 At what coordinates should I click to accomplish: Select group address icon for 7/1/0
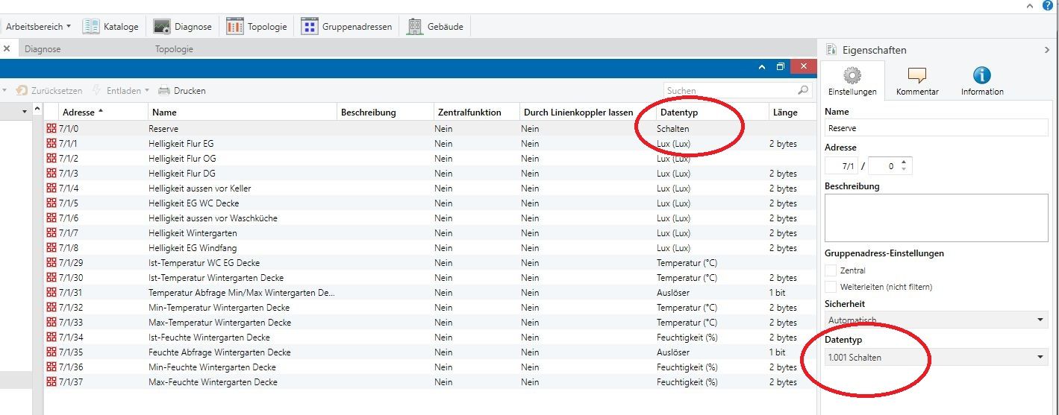(x=51, y=128)
